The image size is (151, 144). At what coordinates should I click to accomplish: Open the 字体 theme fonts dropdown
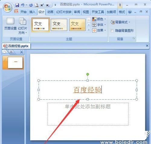coord(99,25)
